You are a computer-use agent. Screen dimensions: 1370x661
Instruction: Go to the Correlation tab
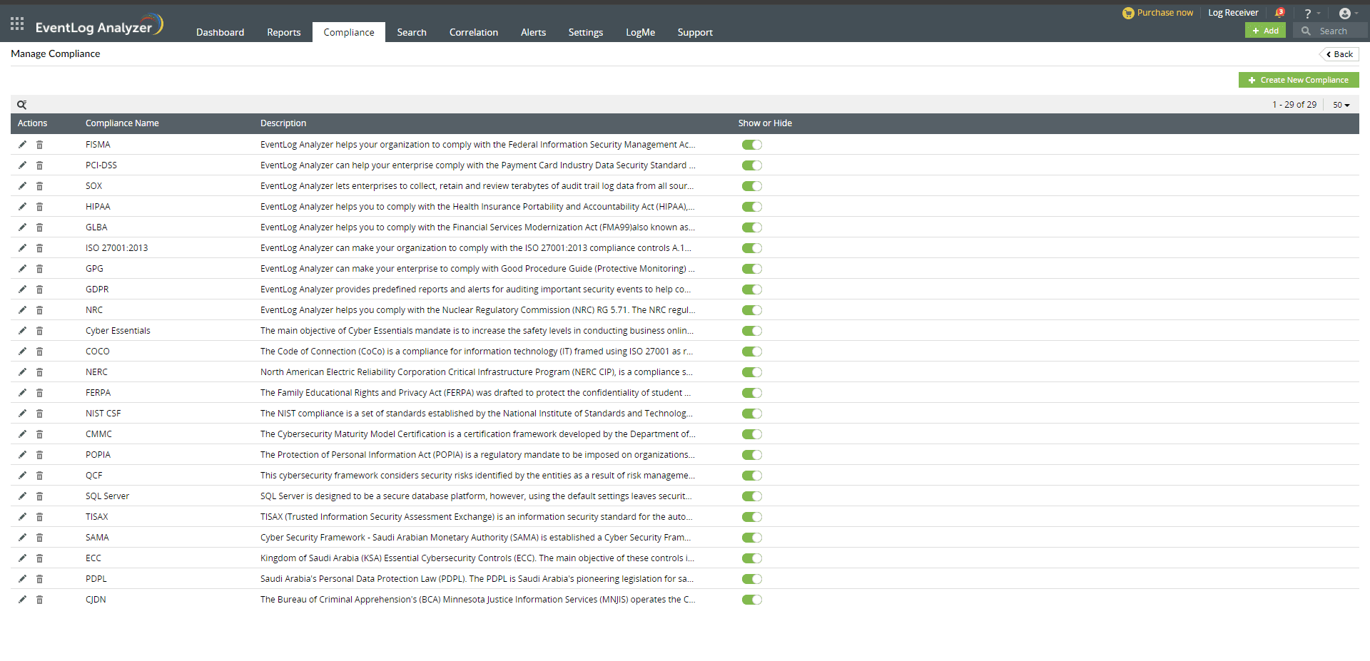coord(474,32)
